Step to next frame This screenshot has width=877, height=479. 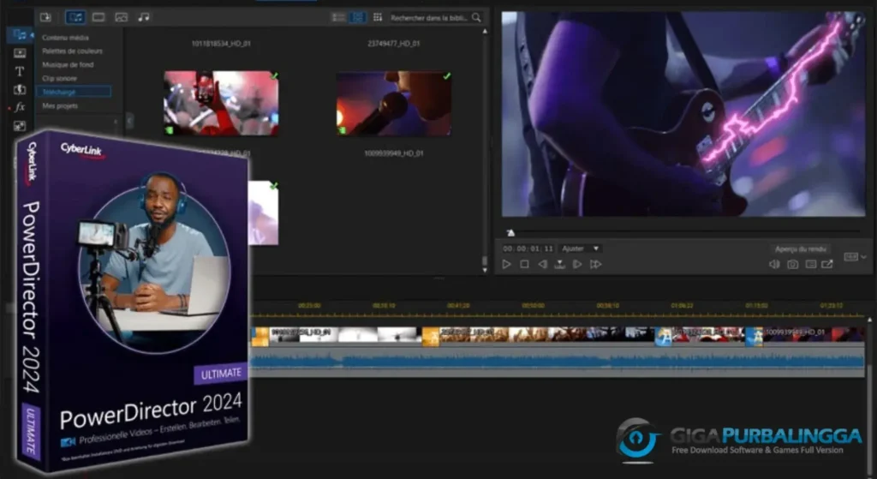click(577, 264)
